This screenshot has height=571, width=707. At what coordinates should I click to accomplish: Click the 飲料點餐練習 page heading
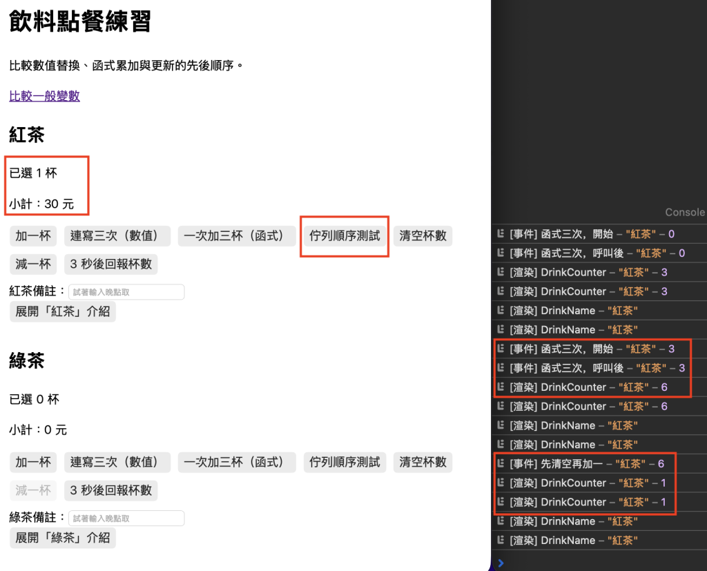pyautogui.click(x=80, y=21)
